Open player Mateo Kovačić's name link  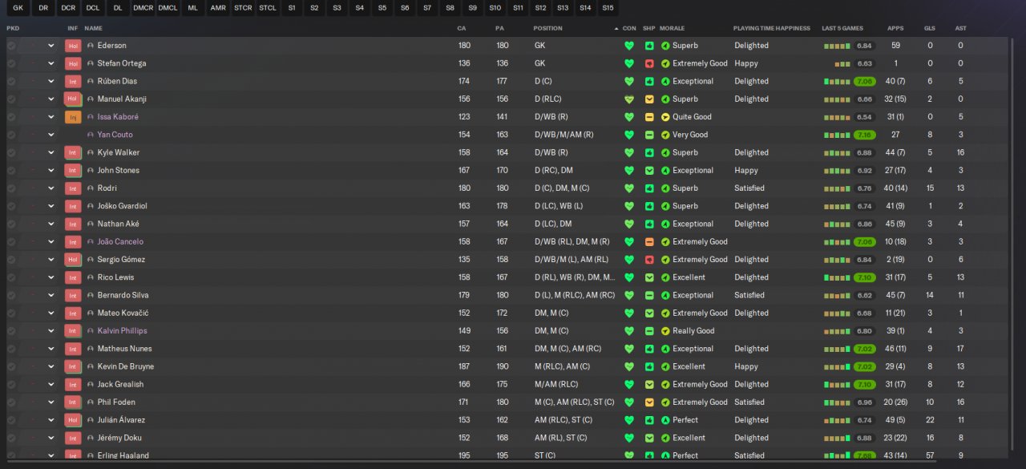(x=123, y=313)
